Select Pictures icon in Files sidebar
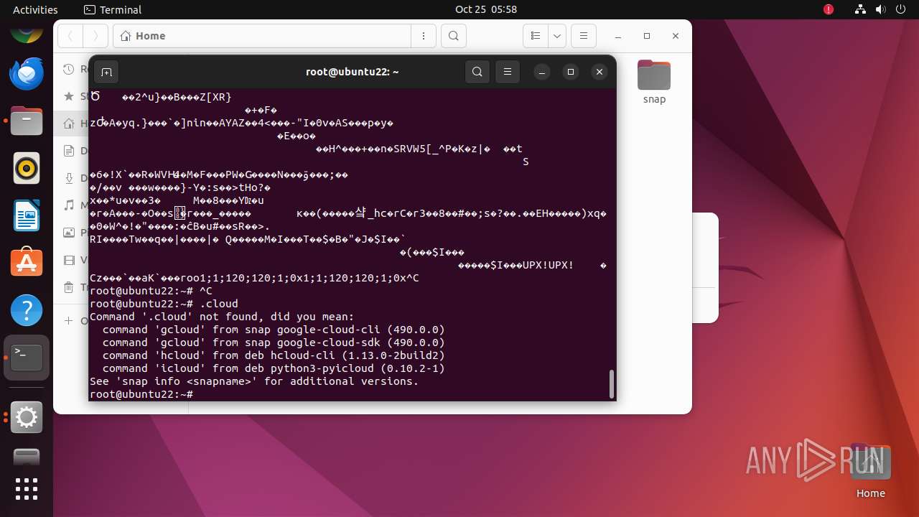Image resolution: width=919 pixels, height=517 pixels. tap(69, 233)
